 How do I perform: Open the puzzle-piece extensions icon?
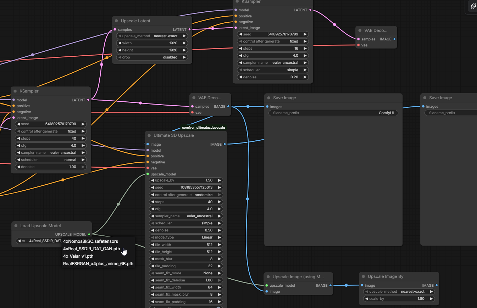[473, 6]
